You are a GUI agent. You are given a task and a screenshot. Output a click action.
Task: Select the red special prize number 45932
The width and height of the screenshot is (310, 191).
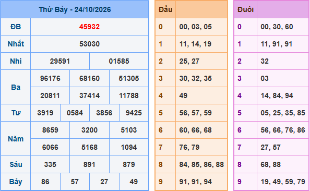(89, 27)
